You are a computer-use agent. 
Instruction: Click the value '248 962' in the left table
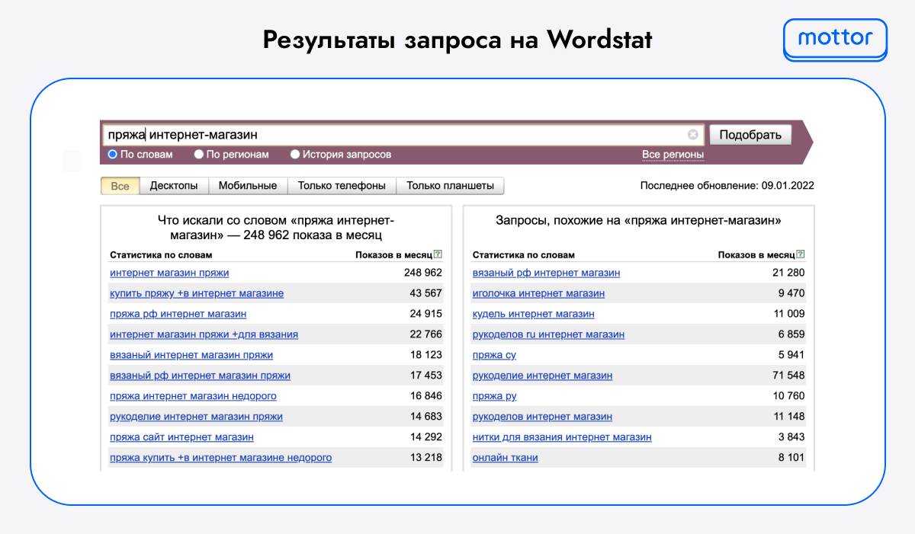click(x=423, y=273)
